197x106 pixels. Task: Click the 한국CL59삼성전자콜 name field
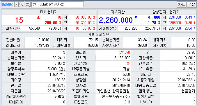click(58, 5)
